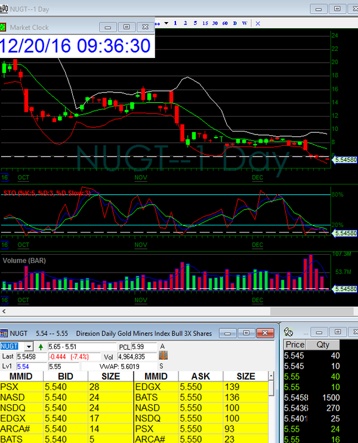Click the time and sales window icon
Viewport: 358px width, 443px height.
click(288, 332)
